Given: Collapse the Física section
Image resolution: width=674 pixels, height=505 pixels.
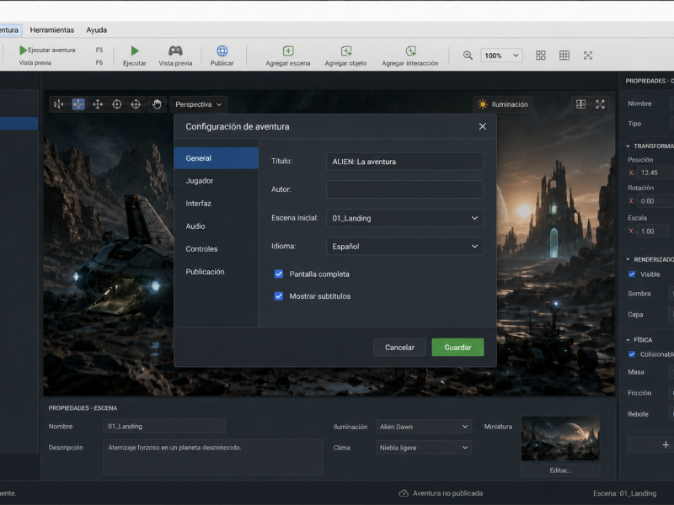Looking at the screenshot, I should [628, 340].
